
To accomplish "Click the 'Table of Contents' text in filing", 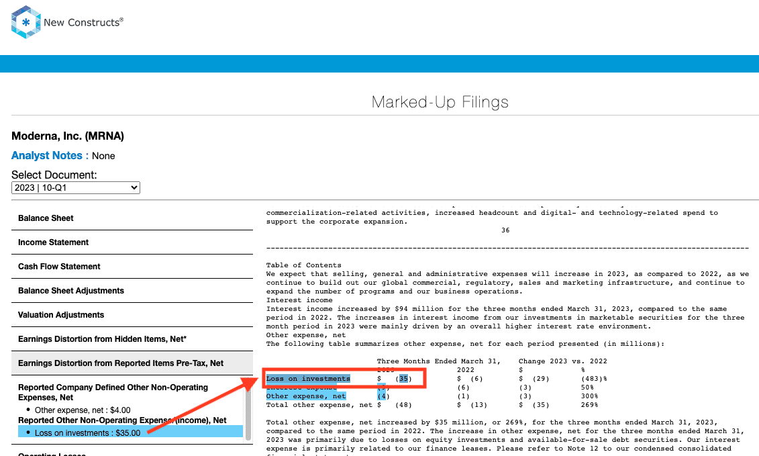I will pos(303,265).
